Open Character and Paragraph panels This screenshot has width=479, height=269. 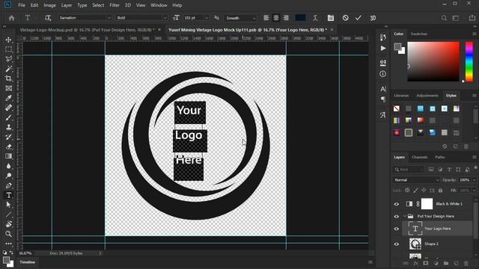pos(331,18)
